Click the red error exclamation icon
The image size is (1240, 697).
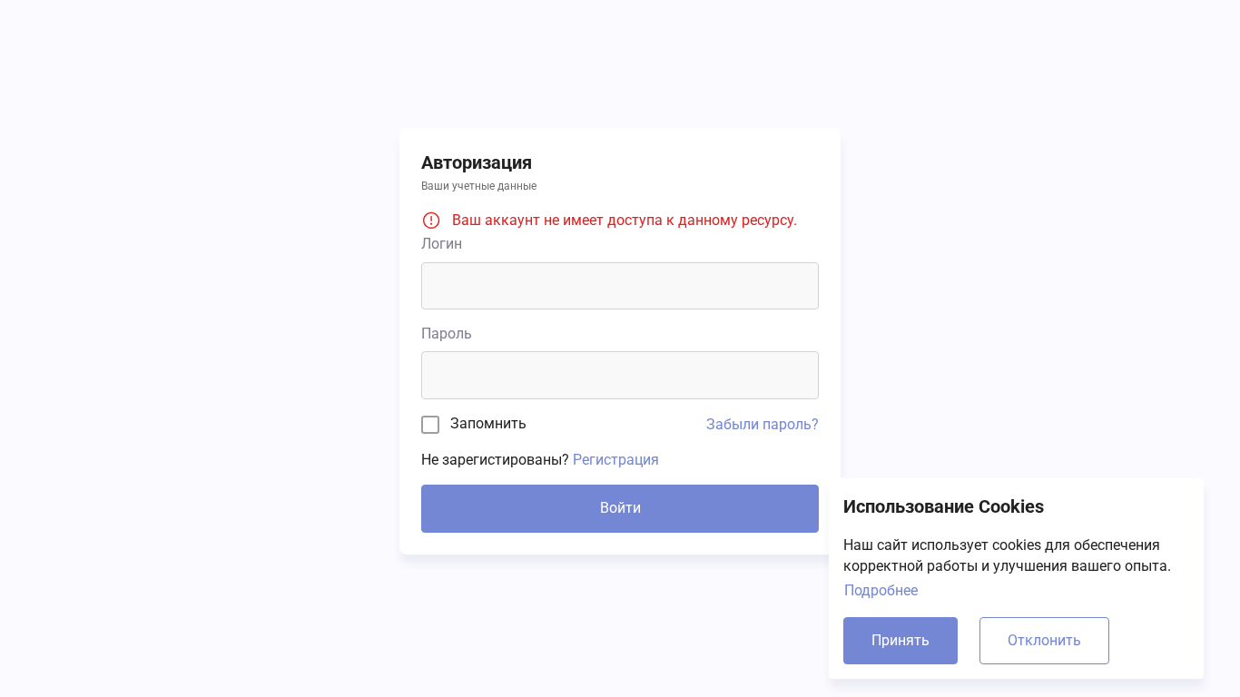coord(431,221)
